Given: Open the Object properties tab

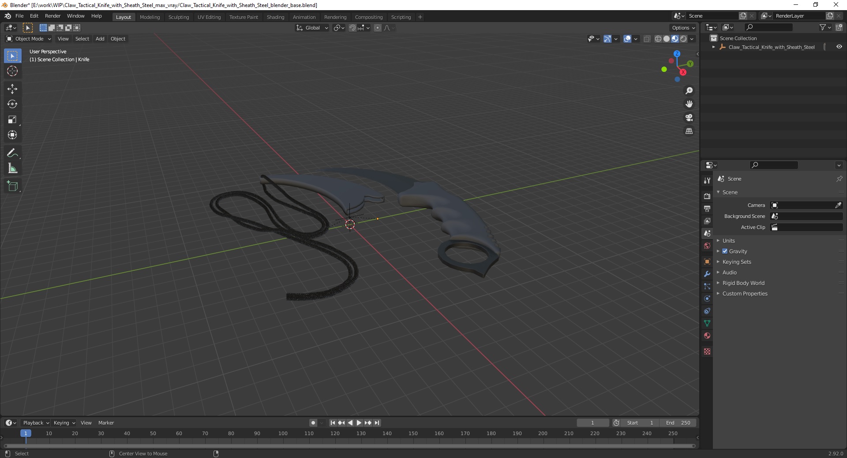Looking at the screenshot, I should click(707, 262).
